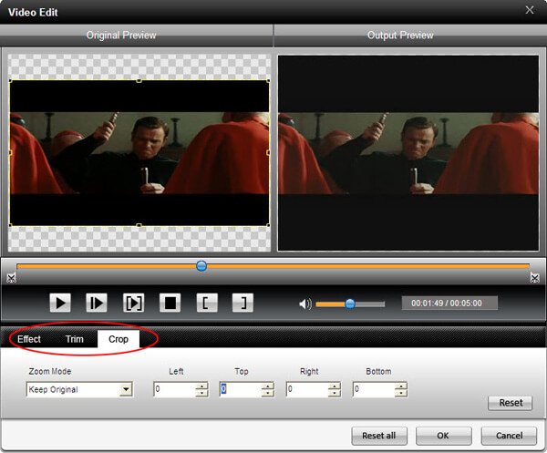547x453 pixels.
Task: Click the left trim scissors marker
Action: pos(11,278)
